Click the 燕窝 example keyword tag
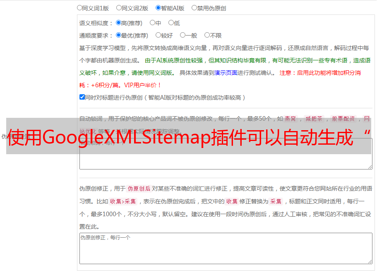This screenshot has height=272, width=377. tap(291, 119)
